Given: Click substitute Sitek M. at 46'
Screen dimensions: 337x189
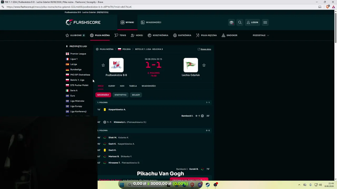Looking at the screenshot, I should point(113,138).
